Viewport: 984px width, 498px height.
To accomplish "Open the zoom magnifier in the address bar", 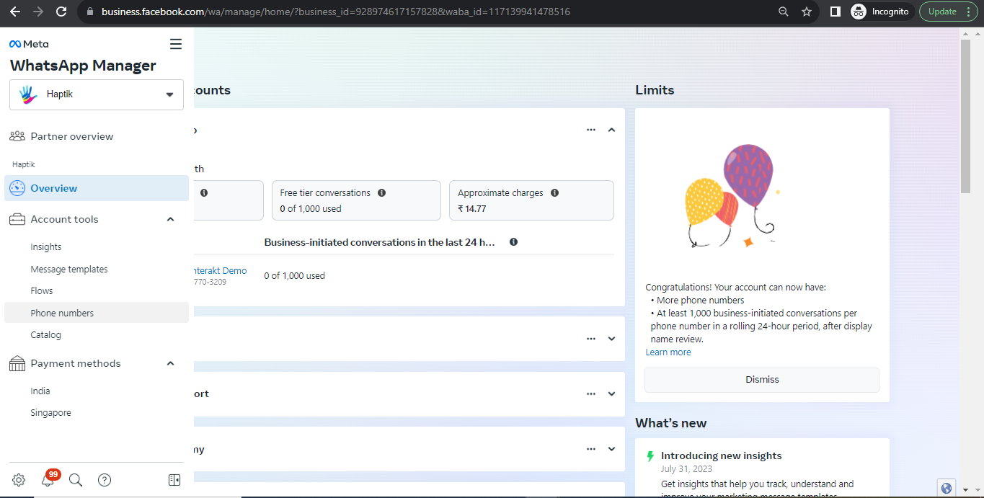I will pyautogui.click(x=784, y=12).
